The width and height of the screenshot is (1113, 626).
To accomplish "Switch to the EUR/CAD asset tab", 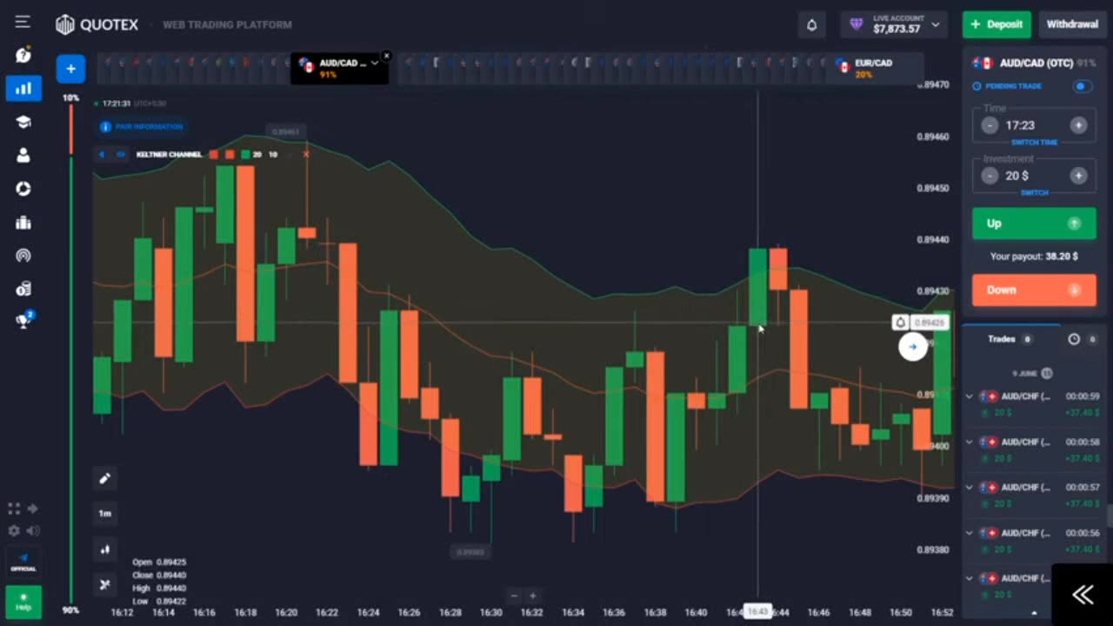I will pos(874,69).
